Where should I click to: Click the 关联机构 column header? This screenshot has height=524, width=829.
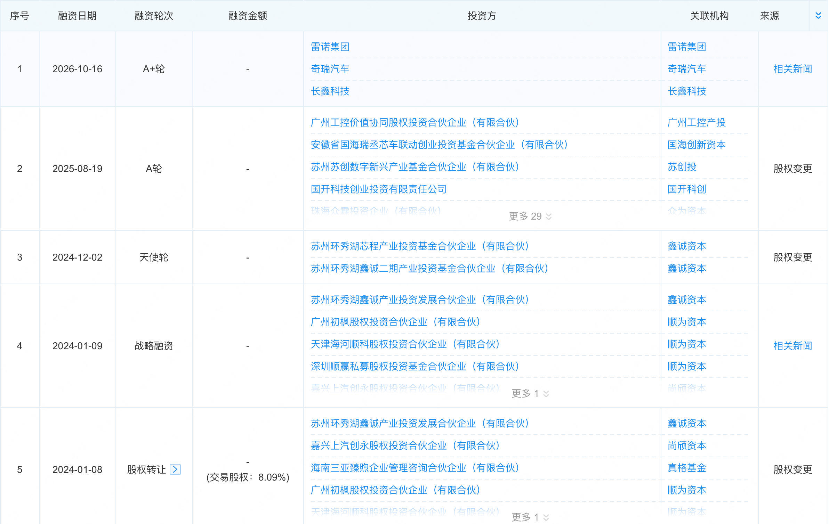coord(709,16)
